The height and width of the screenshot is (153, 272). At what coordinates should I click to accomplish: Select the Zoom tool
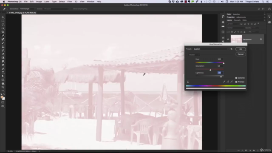(3, 87)
